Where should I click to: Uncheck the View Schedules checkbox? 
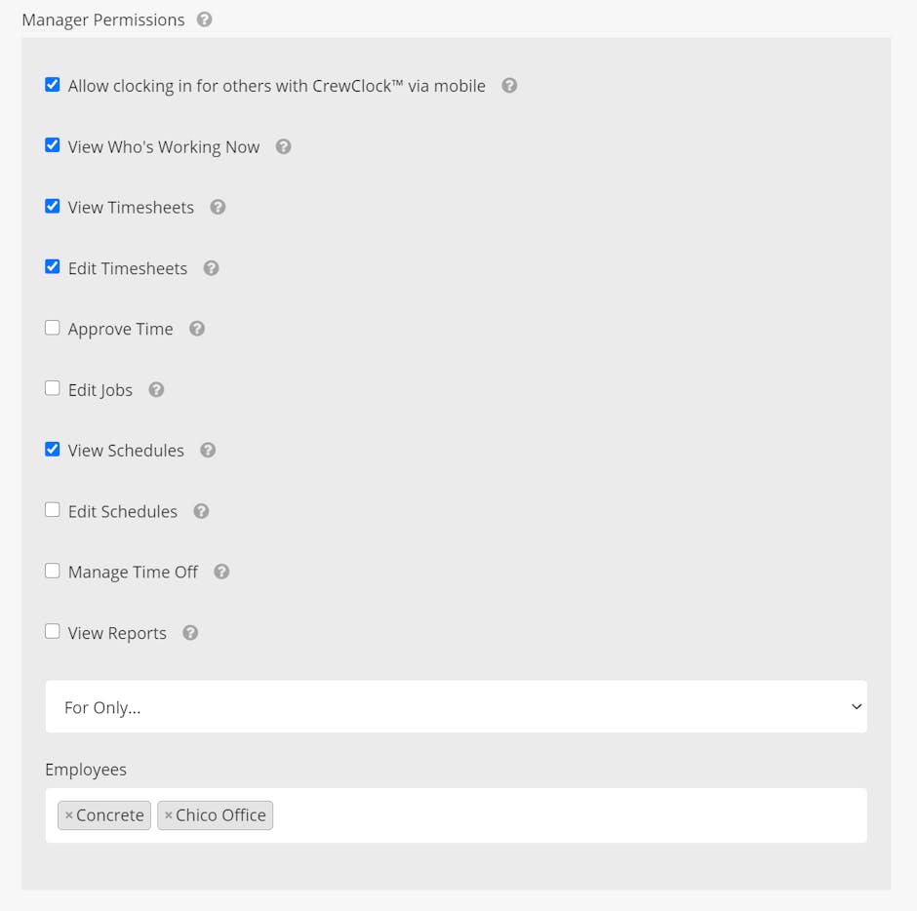(x=53, y=450)
